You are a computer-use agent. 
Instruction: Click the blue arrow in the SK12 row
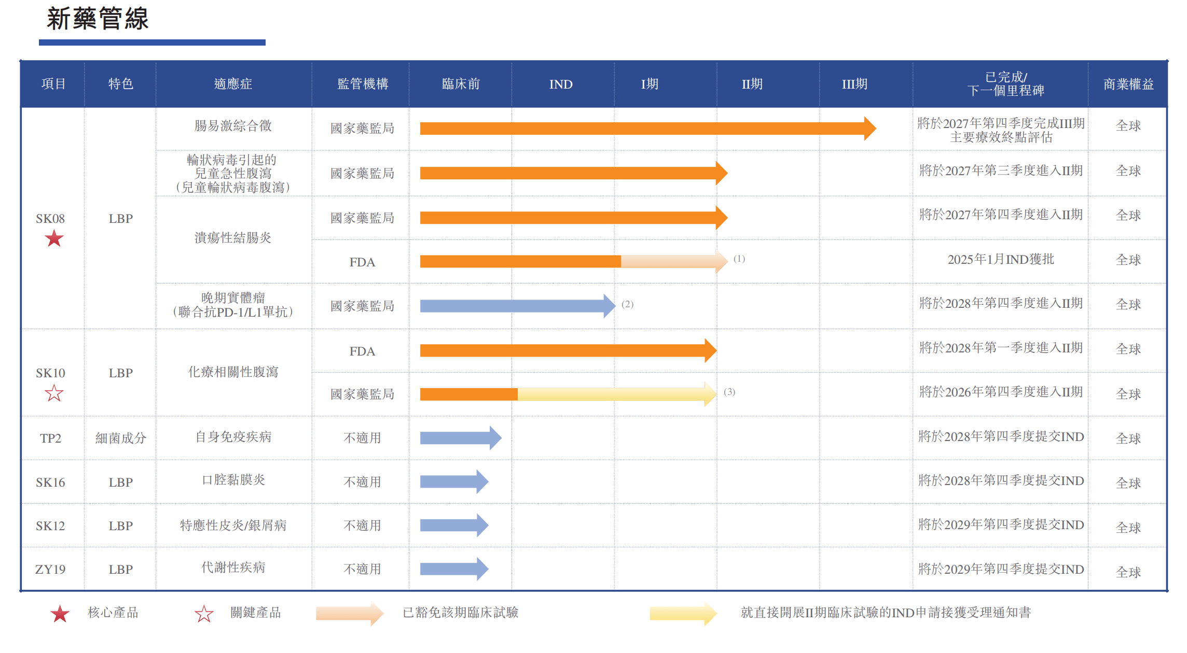click(x=454, y=525)
